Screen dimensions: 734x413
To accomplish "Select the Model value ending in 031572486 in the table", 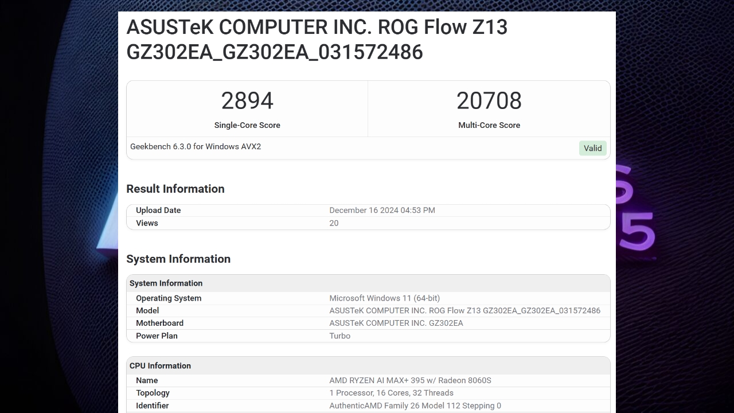I will coord(465,310).
